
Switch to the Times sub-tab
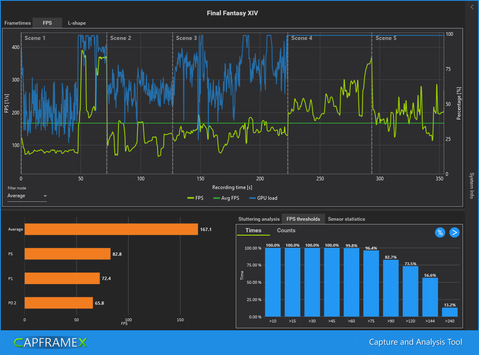tap(253, 231)
